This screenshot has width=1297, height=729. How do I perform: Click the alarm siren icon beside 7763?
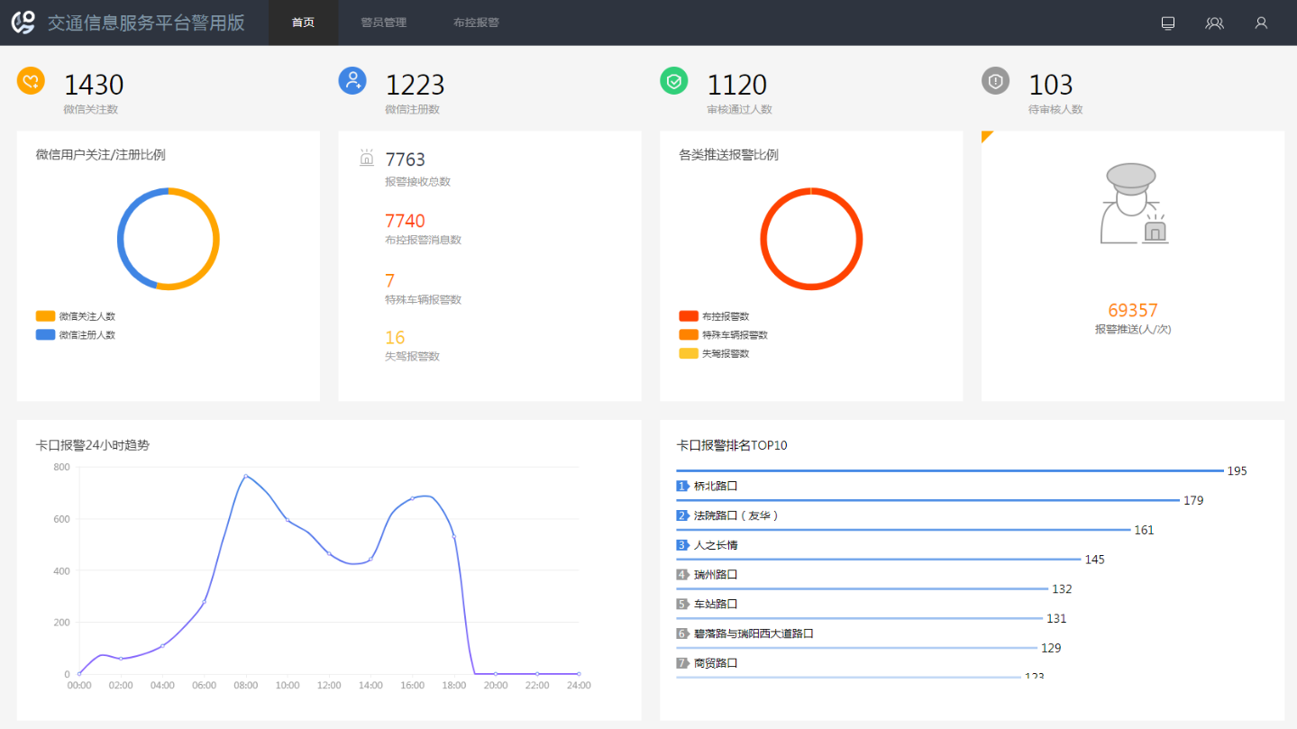[367, 159]
